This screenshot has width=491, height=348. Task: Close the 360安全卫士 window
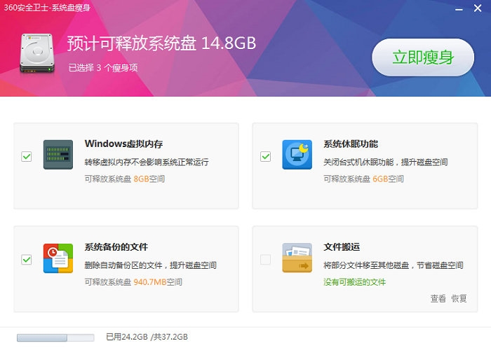tap(478, 8)
